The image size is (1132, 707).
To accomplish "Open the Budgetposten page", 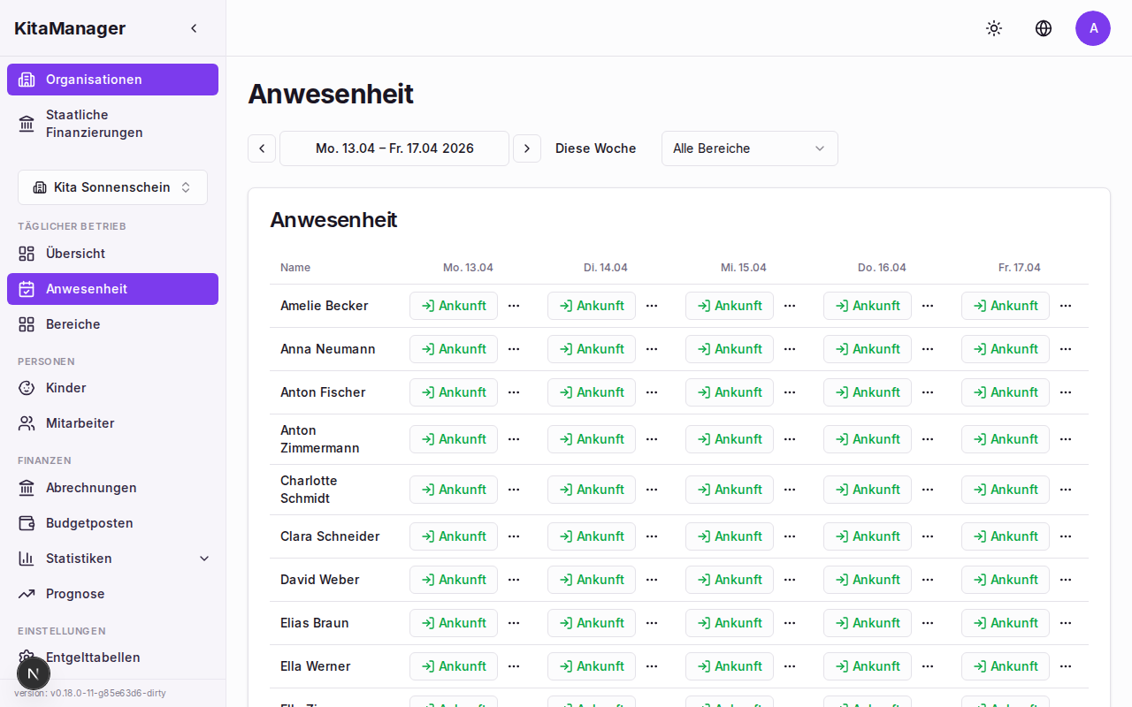I will pyautogui.click(x=89, y=523).
